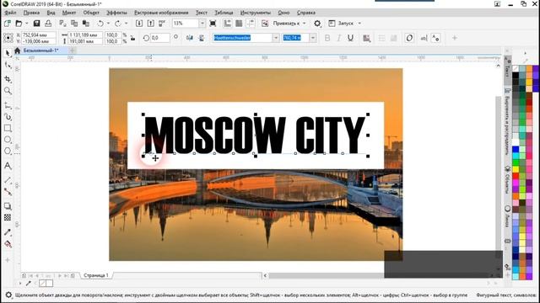Select the Ellipse tool
The height and width of the screenshot is (303, 540).
pyautogui.click(x=8, y=140)
